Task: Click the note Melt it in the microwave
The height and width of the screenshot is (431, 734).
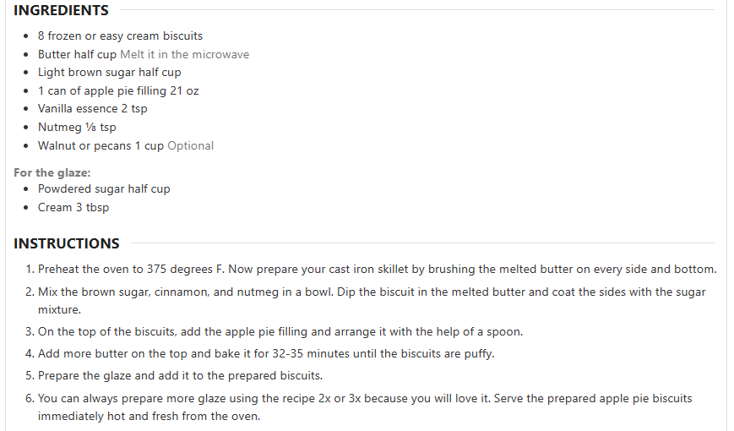Action: (184, 54)
